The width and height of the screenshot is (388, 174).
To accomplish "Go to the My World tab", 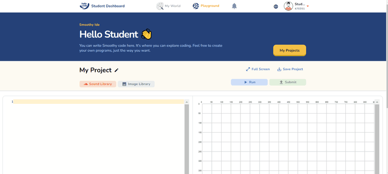I will [x=168, y=6].
